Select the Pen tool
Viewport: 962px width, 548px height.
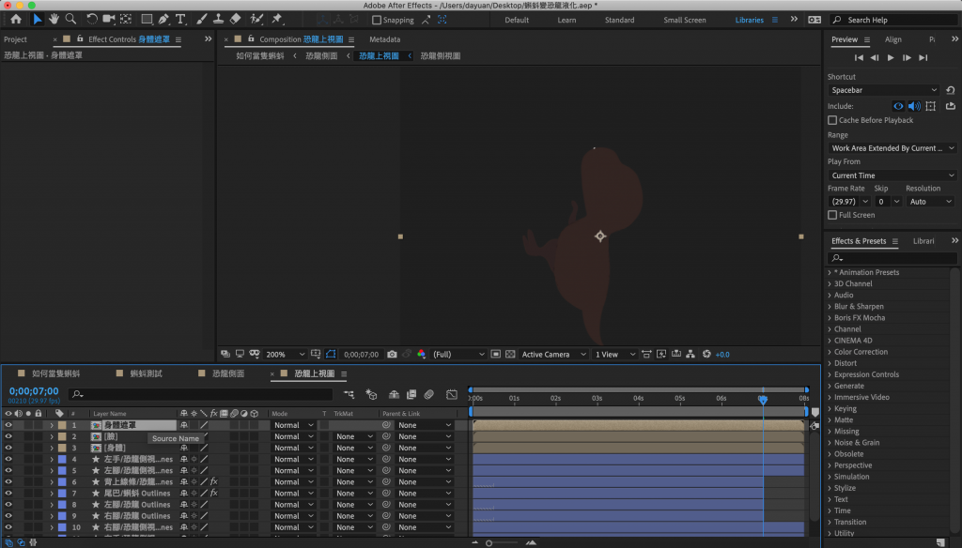(x=163, y=20)
